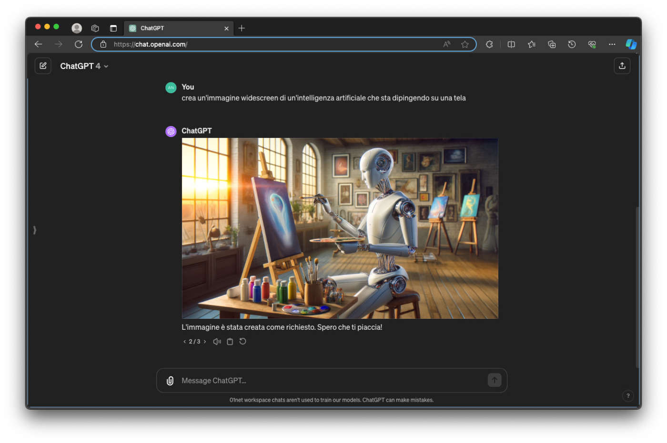Viewport: 667px width, 443px height.
Task: Open the help question mark button
Action: point(627,395)
